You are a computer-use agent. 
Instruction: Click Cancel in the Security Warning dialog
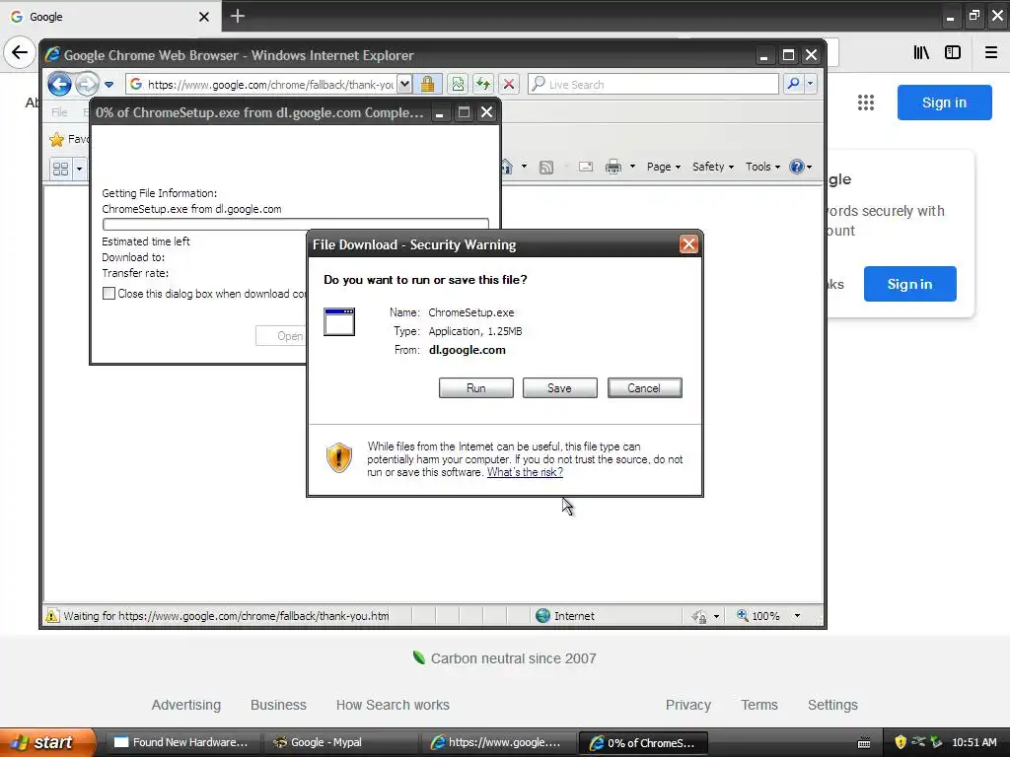pyautogui.click(x=644, y=388)
